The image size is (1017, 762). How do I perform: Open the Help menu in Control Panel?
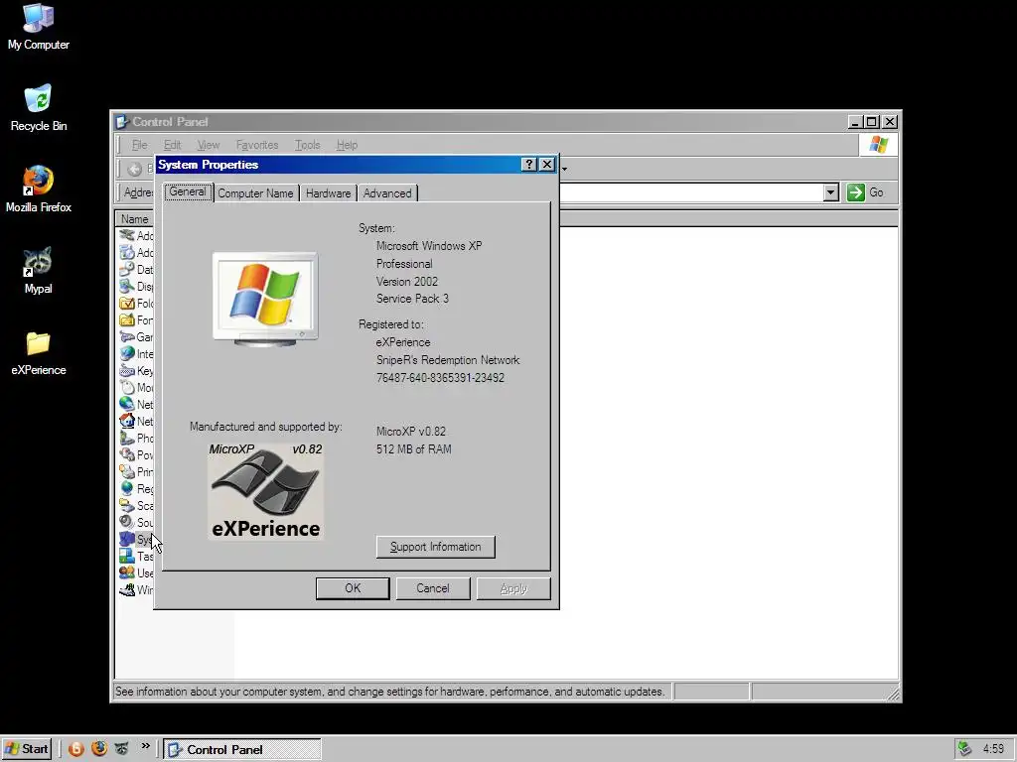point(347,145)
